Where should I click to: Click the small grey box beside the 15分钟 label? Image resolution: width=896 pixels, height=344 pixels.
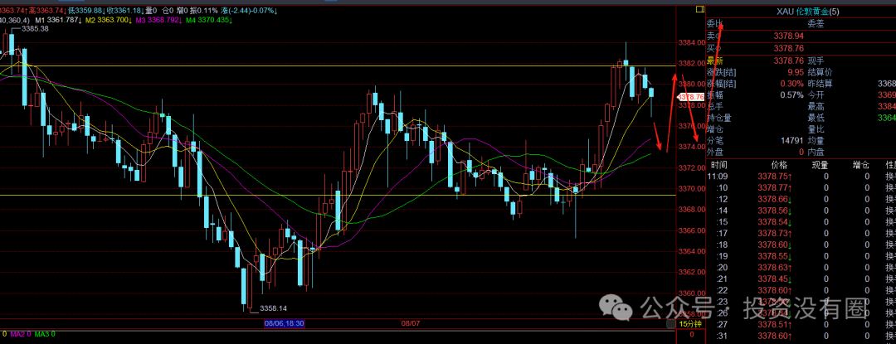(x=670, y=324)
